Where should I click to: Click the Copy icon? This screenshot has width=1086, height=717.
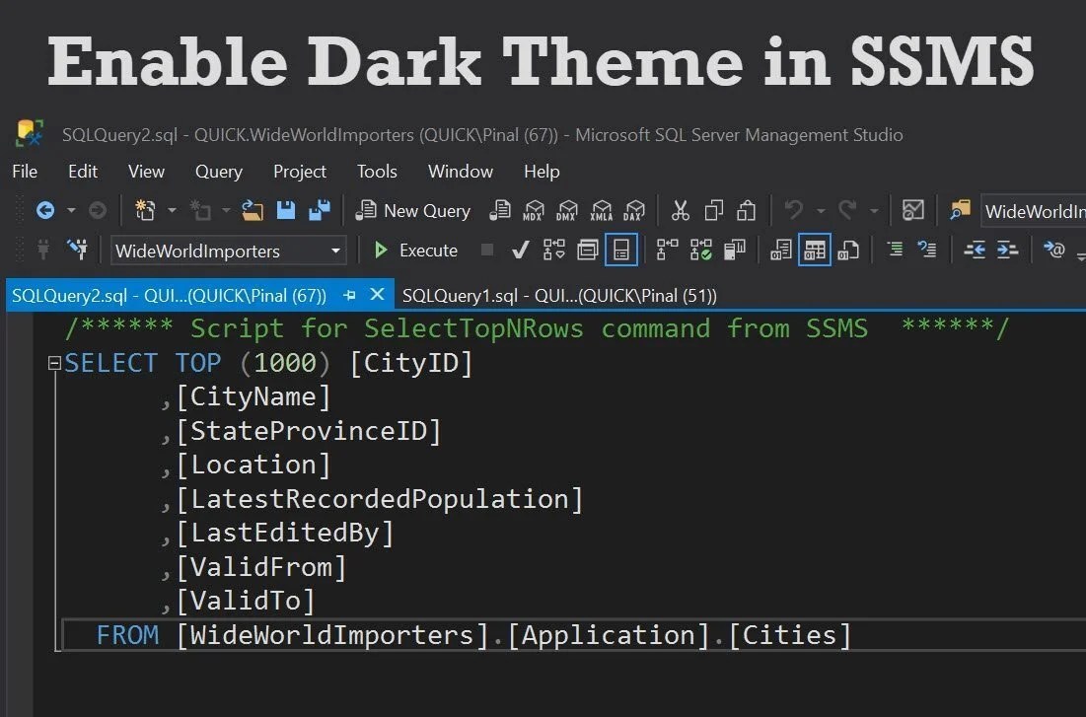click(713, 211)
